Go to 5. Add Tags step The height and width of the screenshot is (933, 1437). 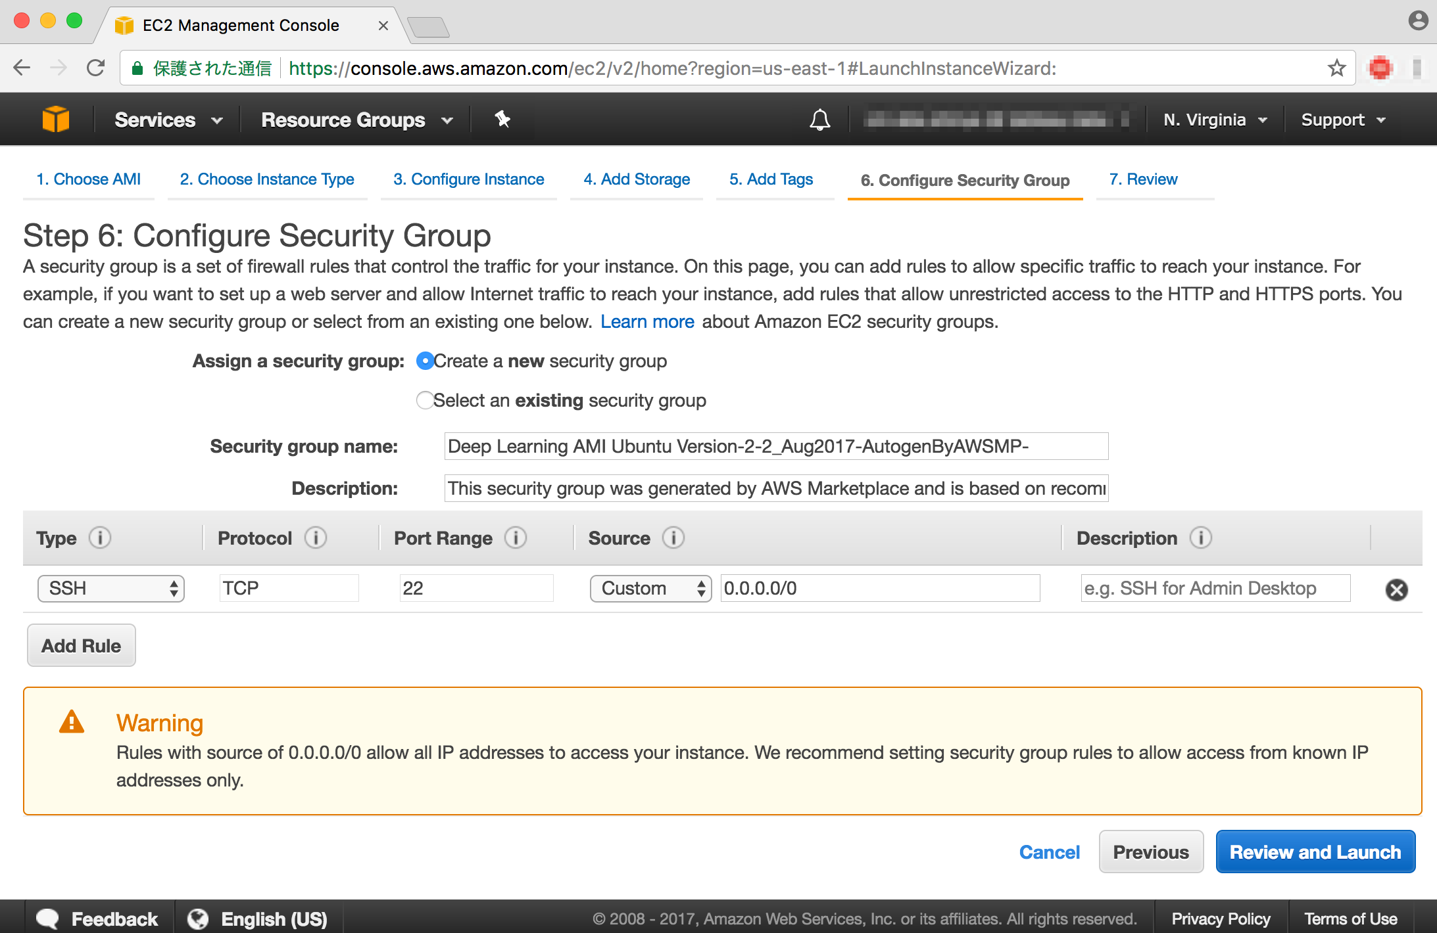point(771,179)
